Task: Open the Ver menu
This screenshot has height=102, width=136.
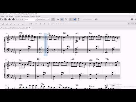Action: point(7,16)
